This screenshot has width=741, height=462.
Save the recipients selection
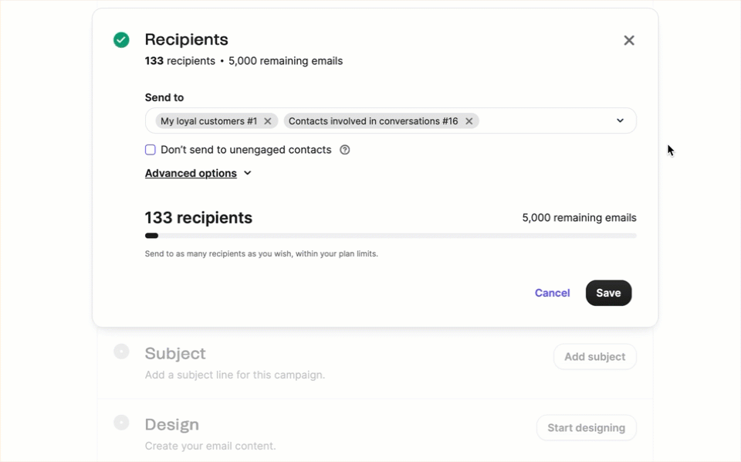(x=608, y=293)
